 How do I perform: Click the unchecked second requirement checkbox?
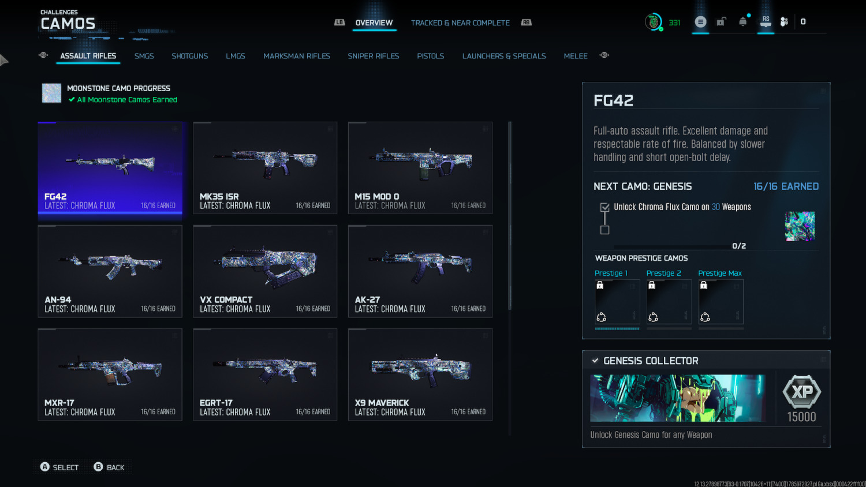pyautogui.click(x=605, y=230)
